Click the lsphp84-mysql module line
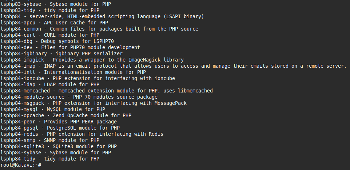This screenshot has height=170, width=350. (53, 109)
